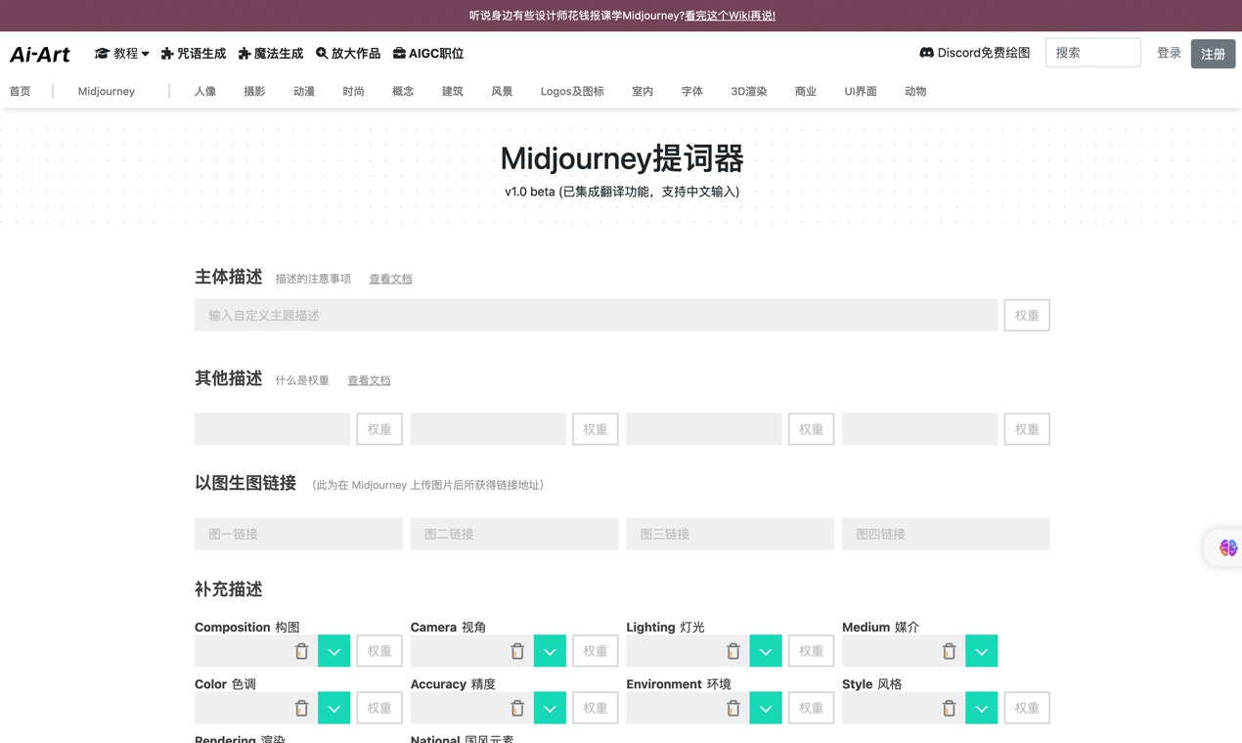Select the 3D渲染 category tab
This screenshot has width=1242, height=743.
tap(749, 91)
